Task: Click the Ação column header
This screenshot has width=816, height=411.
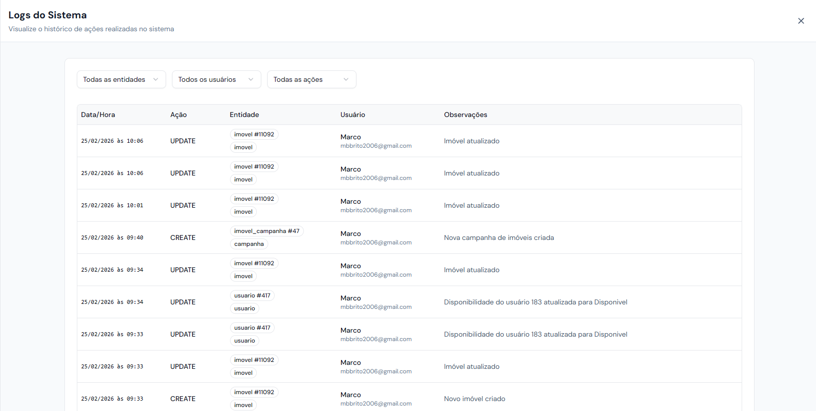Action: click(x=178, y=115)
